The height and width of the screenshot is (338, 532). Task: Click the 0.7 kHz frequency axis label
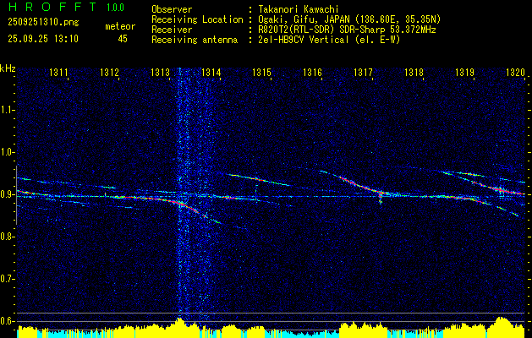coord(7,279)
